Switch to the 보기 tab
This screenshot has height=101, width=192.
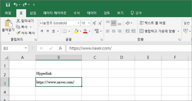coord(120,13)
